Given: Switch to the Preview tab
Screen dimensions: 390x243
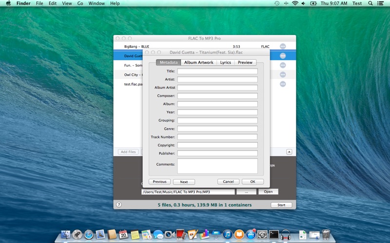Looking at the screenshot, I should pyautogui.click(x=245, y=62).
